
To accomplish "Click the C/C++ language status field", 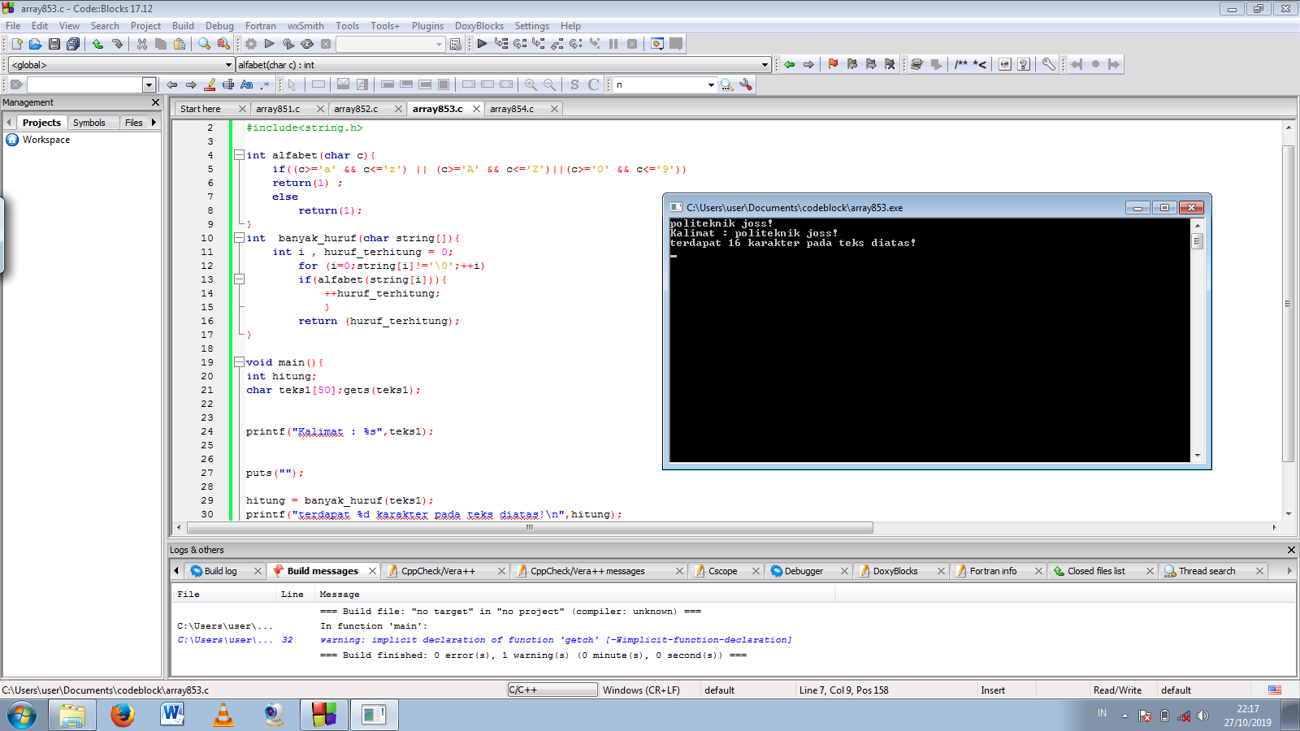I will 552,690.
